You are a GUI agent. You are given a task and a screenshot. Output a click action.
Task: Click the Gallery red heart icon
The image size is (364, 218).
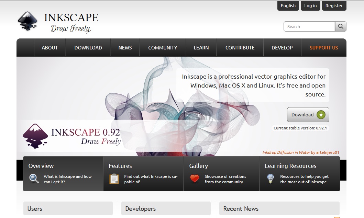195,178
